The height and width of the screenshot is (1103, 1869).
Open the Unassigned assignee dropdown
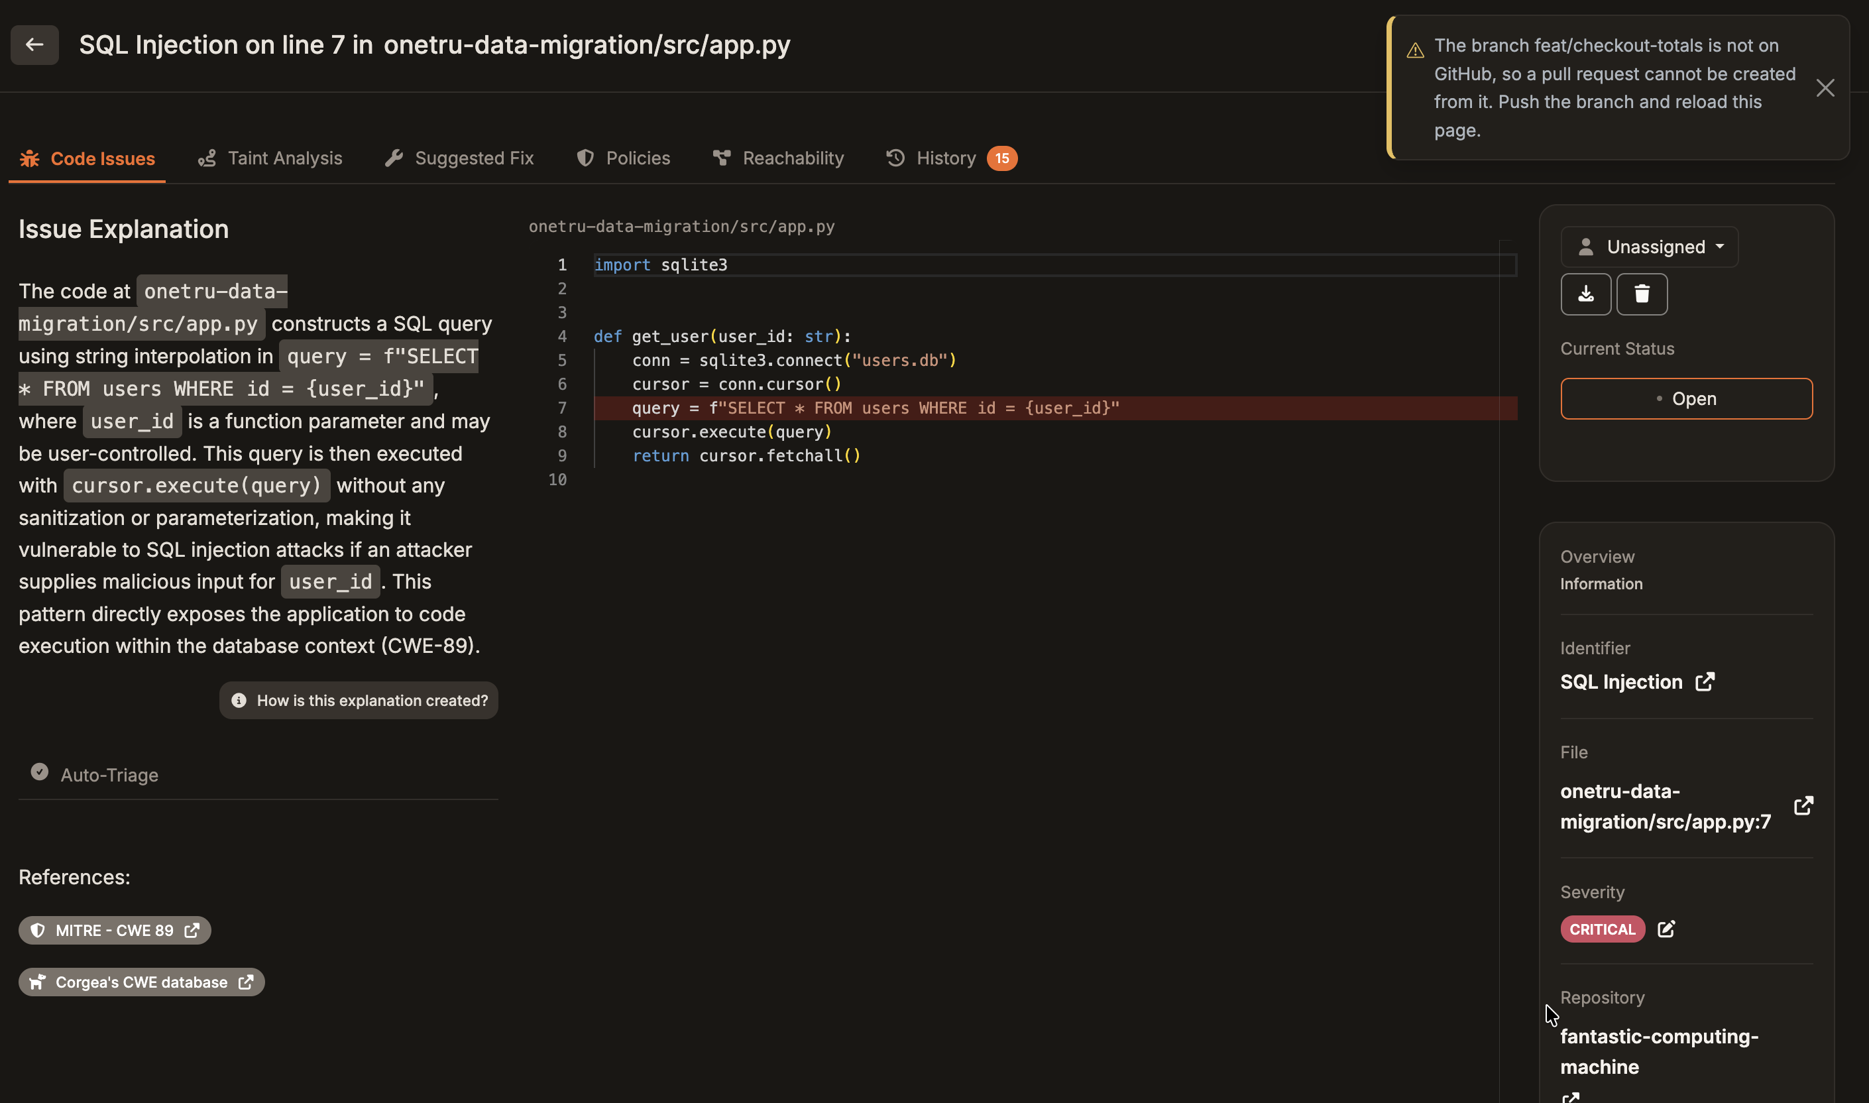tap(1649, 247)
